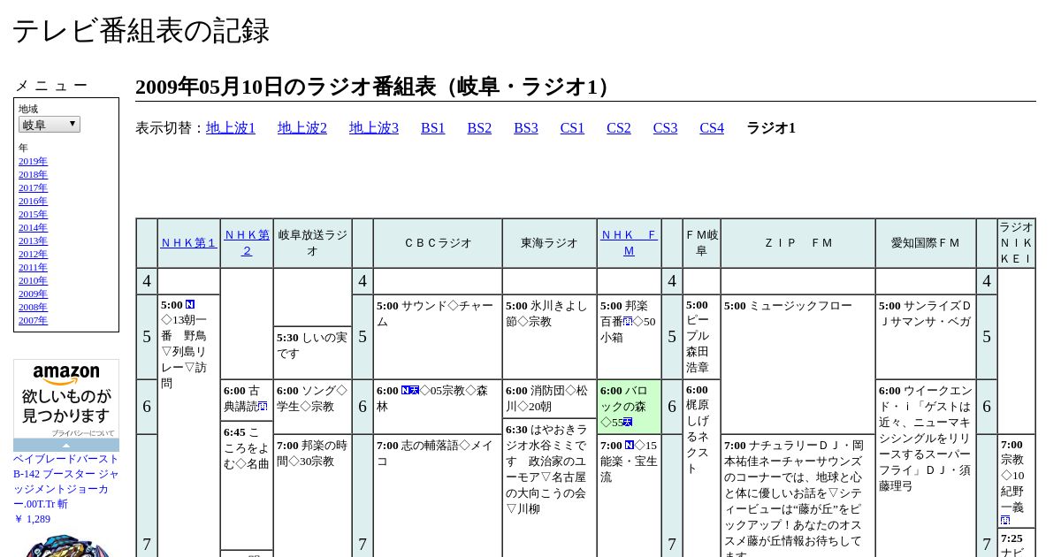Select the 7:00 志の輔落語 program cell
Screen dimensions: 1061x557
438,495
